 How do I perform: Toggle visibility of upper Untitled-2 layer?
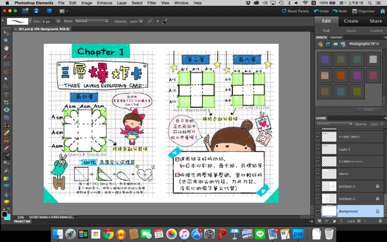point(317,186)
